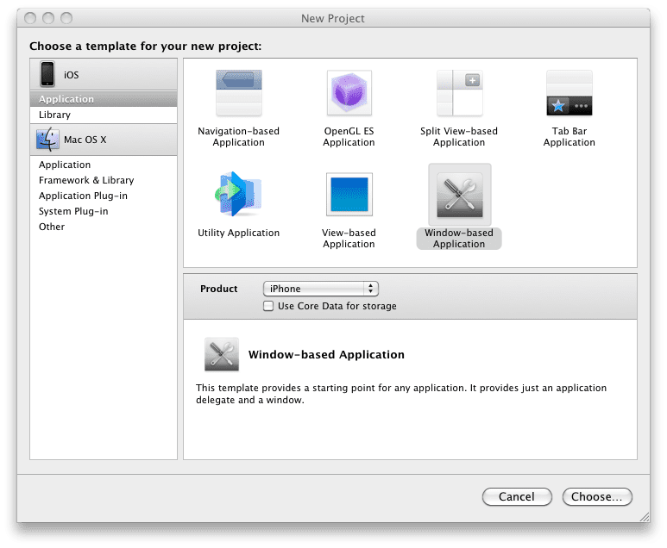Enable Use Core Data for storage
667x548 pixels.
268,306
